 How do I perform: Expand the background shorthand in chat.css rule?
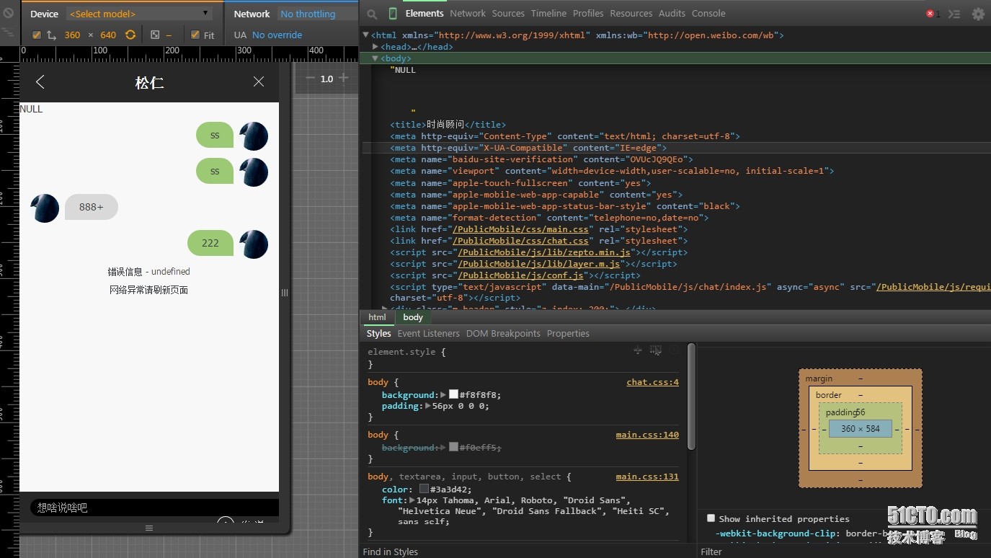tap(443, 394)
